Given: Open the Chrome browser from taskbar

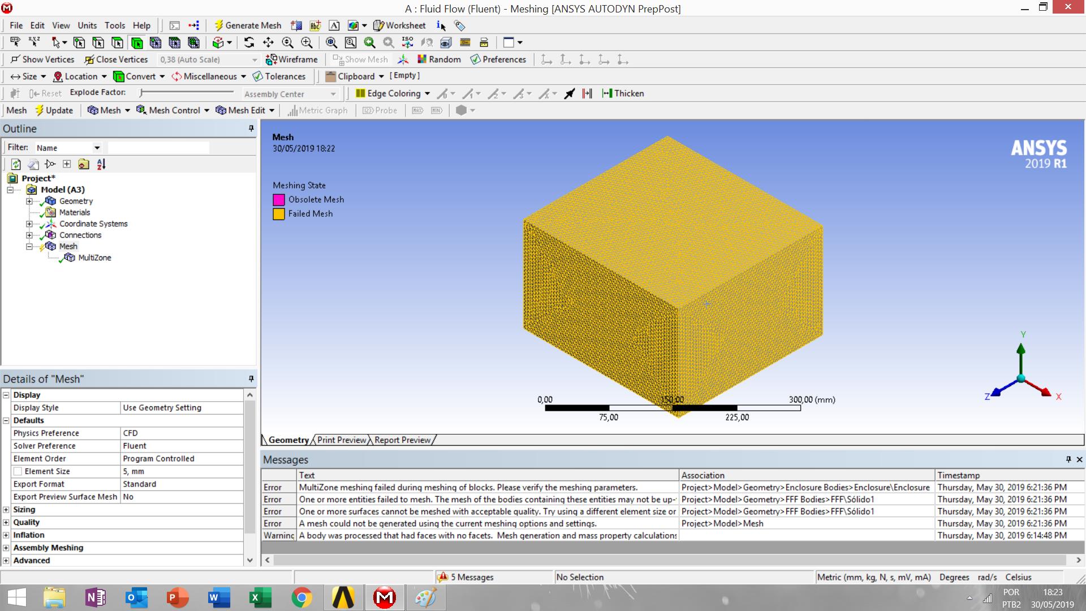Looking at the screenshot, I should click(301, 597).
